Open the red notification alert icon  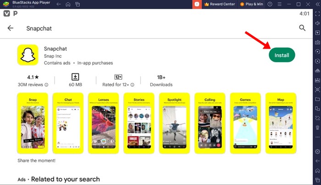tap(197, 4)
